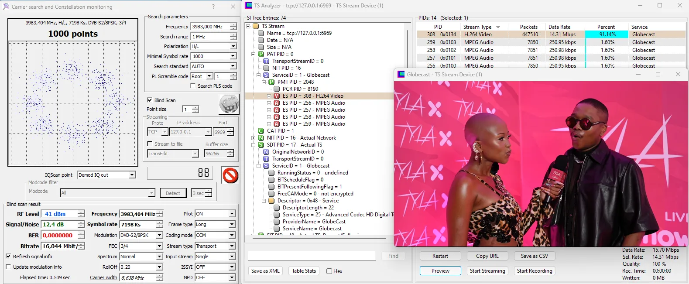The width and height of the screenshot is (689, 284).
Task: Click the H.264 Video stream icon in tree
Action: click(276, 96)
